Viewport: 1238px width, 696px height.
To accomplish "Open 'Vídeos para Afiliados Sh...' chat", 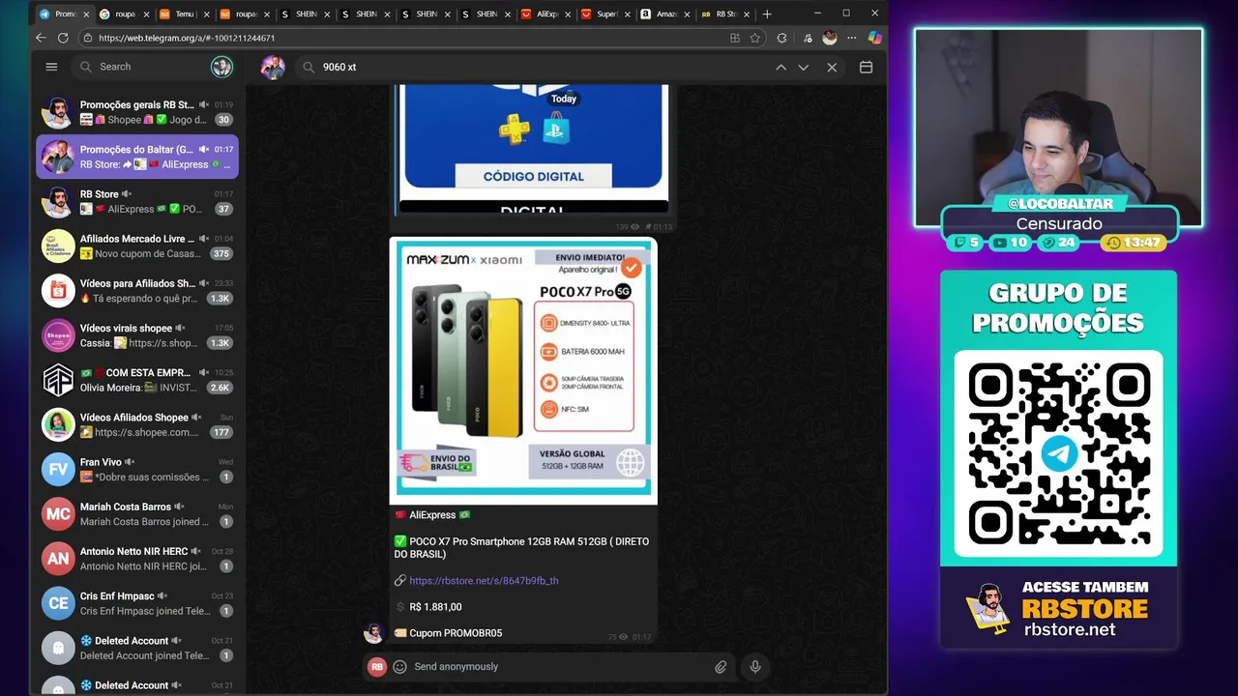I will 136,290.
